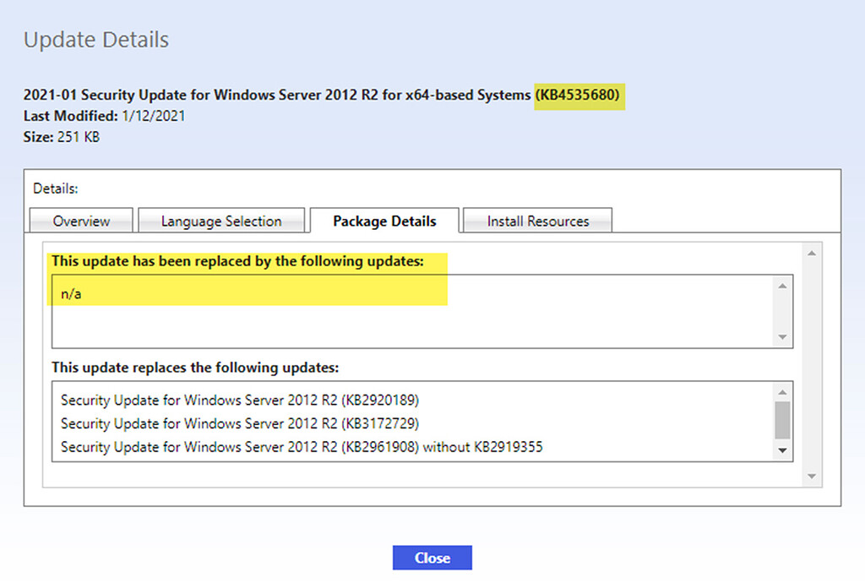Switch to the Overview tab
The width and height of the screenshot is (865, 584).
[80, 221]
